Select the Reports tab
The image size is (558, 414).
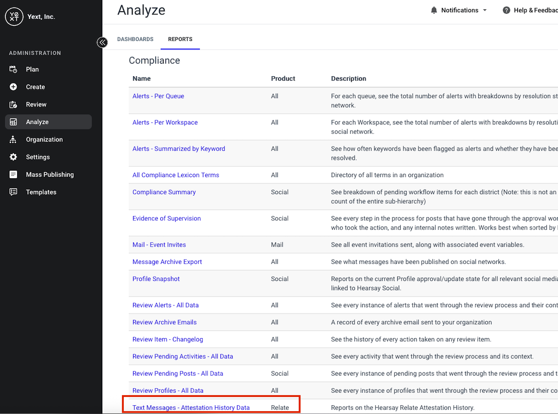(x=180, y=39)
